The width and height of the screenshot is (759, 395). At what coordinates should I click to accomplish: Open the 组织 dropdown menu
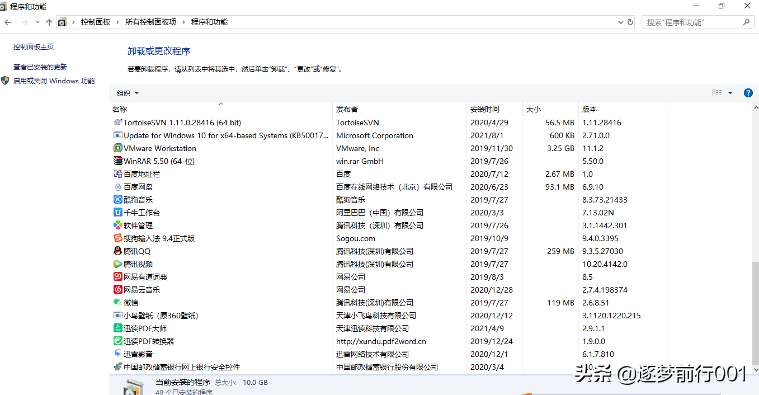(x=128, y=93)
